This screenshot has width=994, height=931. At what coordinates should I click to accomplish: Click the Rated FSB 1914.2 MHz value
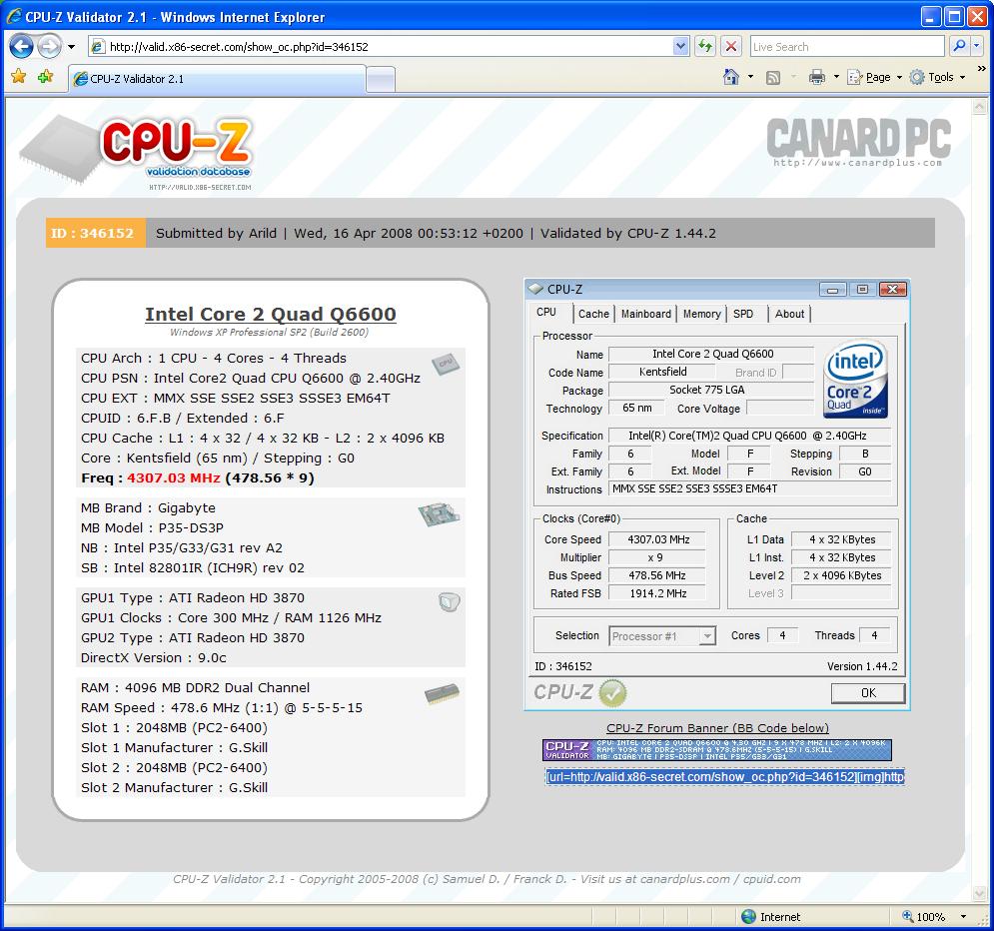click(658, 593)
